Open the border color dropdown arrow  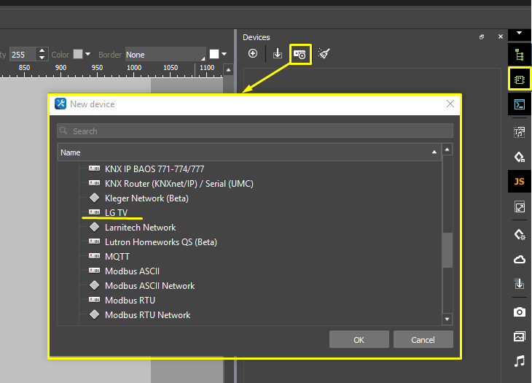224,55
